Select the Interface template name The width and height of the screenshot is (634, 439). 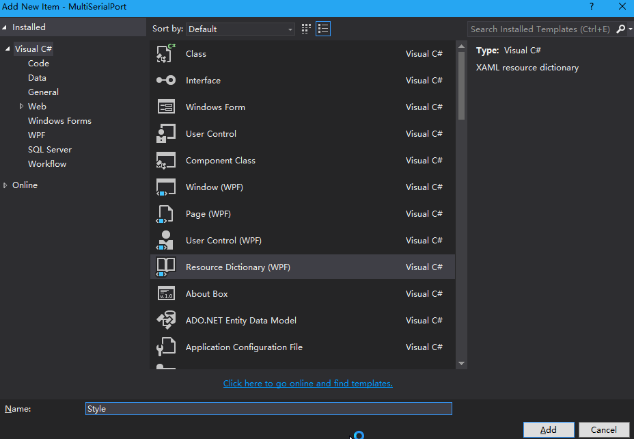[x=203, y=81]
